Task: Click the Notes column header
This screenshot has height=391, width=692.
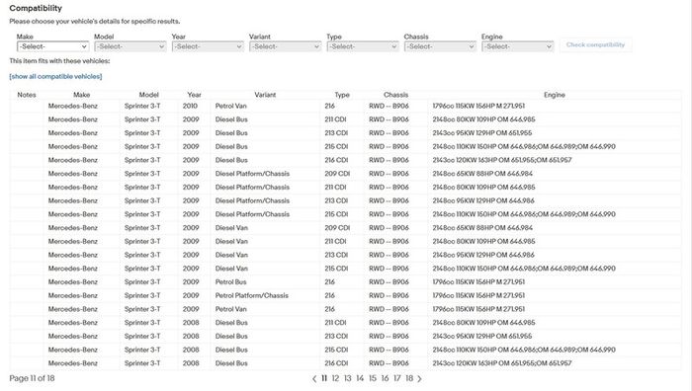Action: 27,95
